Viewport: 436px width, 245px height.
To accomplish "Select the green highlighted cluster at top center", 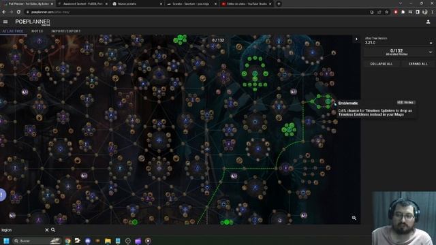I will (x=180, y=39).
